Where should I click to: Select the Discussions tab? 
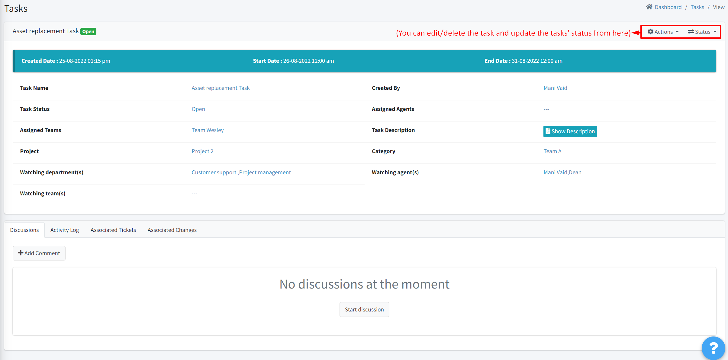click(24, 229)
